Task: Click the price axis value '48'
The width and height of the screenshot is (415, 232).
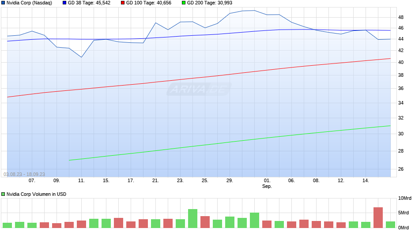Action: tap(401, 18)
